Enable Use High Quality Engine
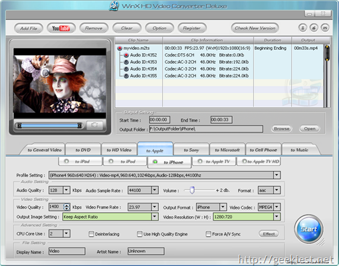This screenshot has height=266, width=339. point(140,234)
